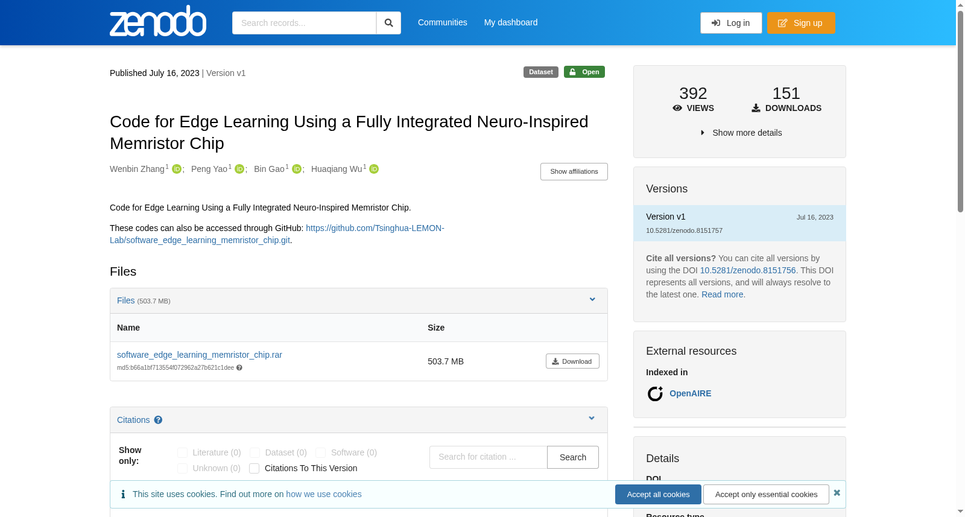This screenshot has width=965, height=517.
Task: Click Accept all cookies button
Action: coord(658,494)
